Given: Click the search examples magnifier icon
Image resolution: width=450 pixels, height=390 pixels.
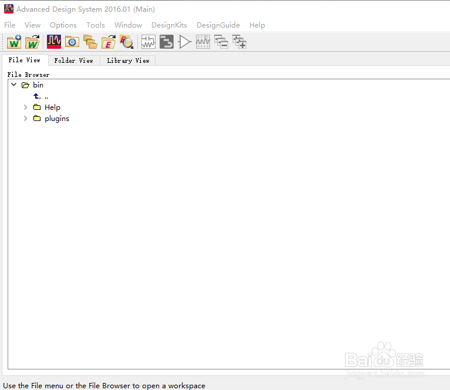Looking at the screenshot, I should tap(127, 42).
